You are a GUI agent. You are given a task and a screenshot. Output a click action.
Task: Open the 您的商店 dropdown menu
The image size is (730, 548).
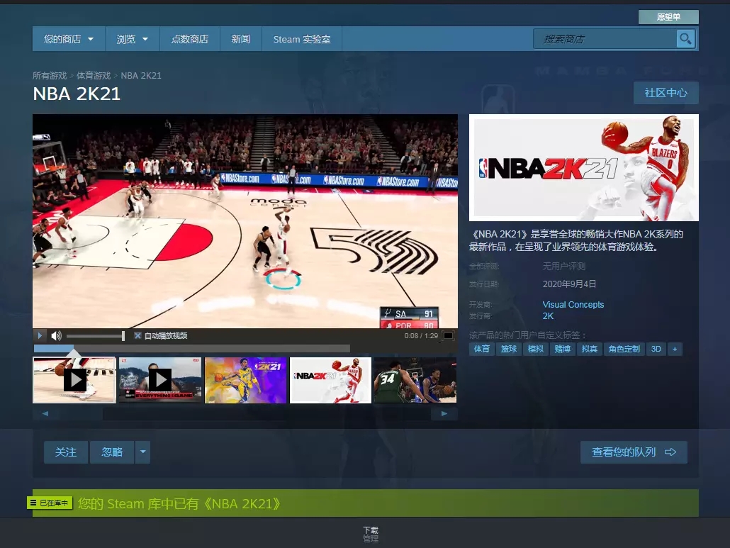67,39
